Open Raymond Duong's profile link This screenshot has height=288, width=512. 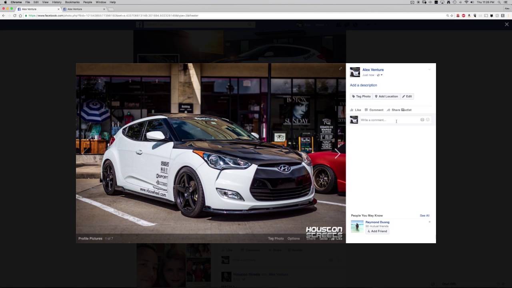coord(377,222)
